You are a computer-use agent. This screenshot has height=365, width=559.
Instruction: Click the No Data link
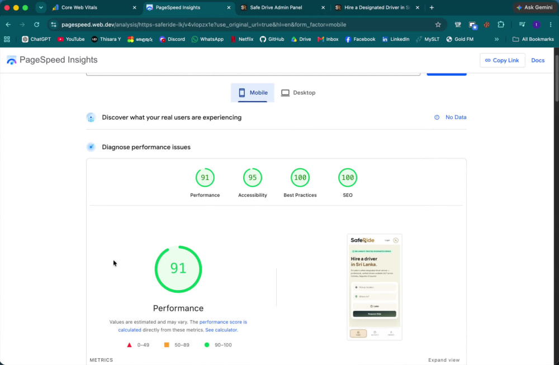pyautogui.click(x=456, y=117)
